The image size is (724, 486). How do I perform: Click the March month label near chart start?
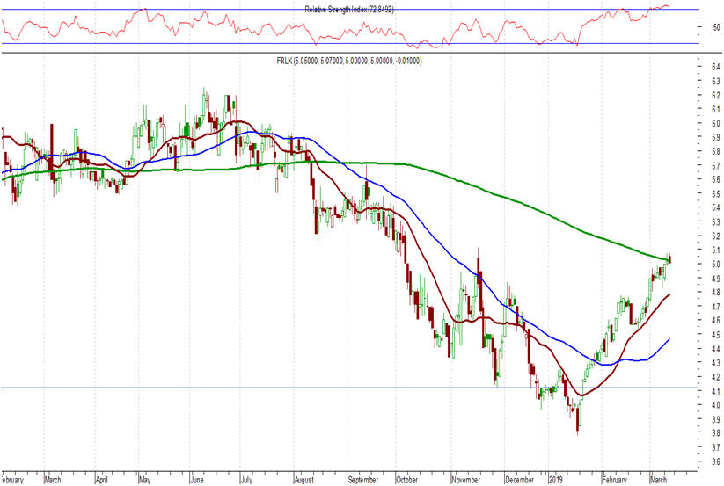click(53, 480)
